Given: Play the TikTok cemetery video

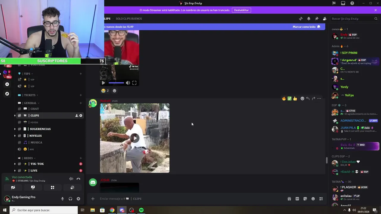Looking at the screenshot, I should tap(135, 138).
